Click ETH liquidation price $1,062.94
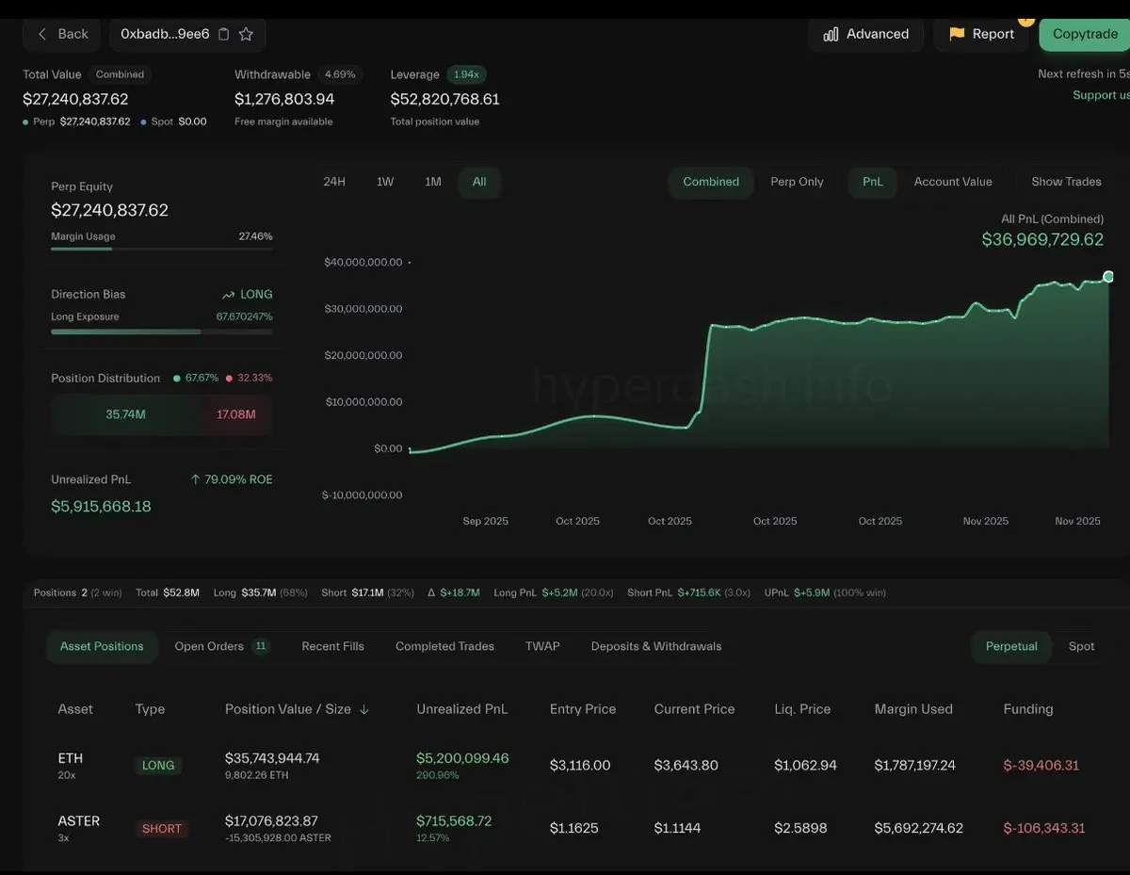This screenshot has height=875, width=1130. 805,765
